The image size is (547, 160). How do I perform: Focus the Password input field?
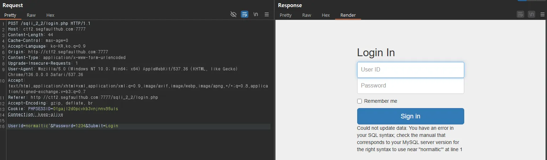coord(411,86)
